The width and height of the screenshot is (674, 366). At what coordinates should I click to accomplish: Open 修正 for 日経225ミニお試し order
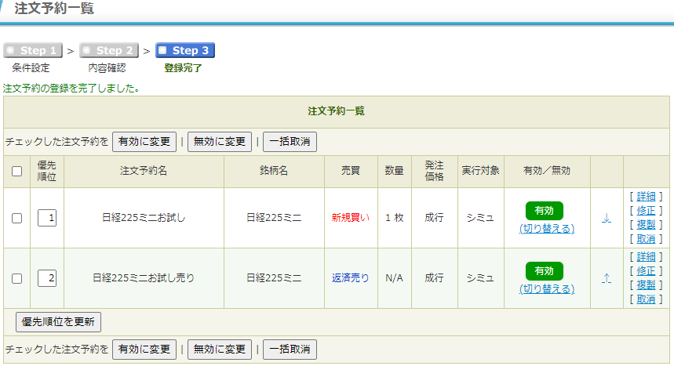coord(646,211)
